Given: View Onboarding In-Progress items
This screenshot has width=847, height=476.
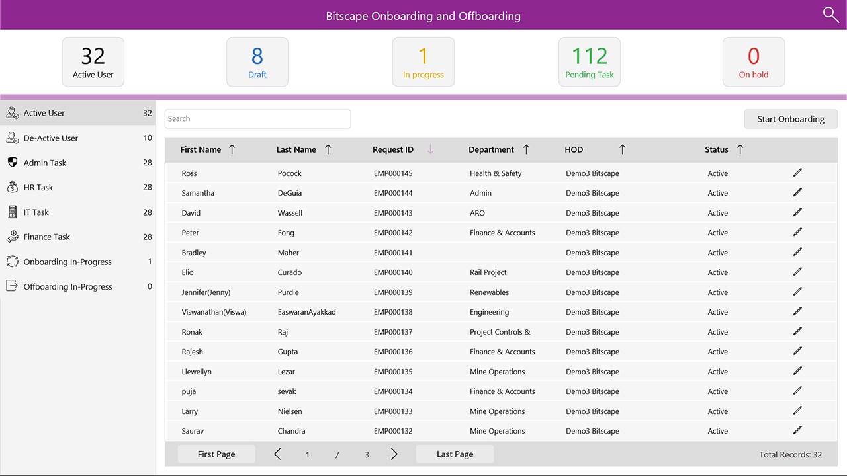Looking at the screenshot, I should click(x=78, y=262).
